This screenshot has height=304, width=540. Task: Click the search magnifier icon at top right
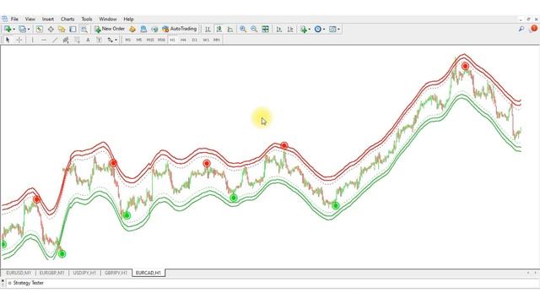click(x=521, y=29)
